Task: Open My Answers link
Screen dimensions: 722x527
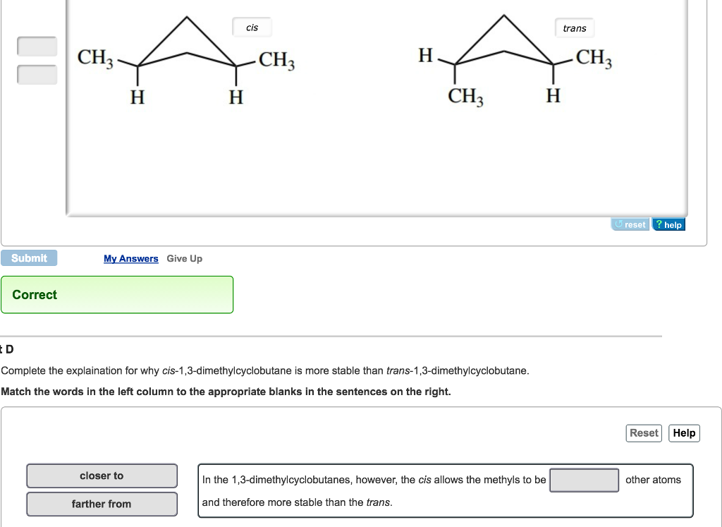Action: click(x=130, y=258)
